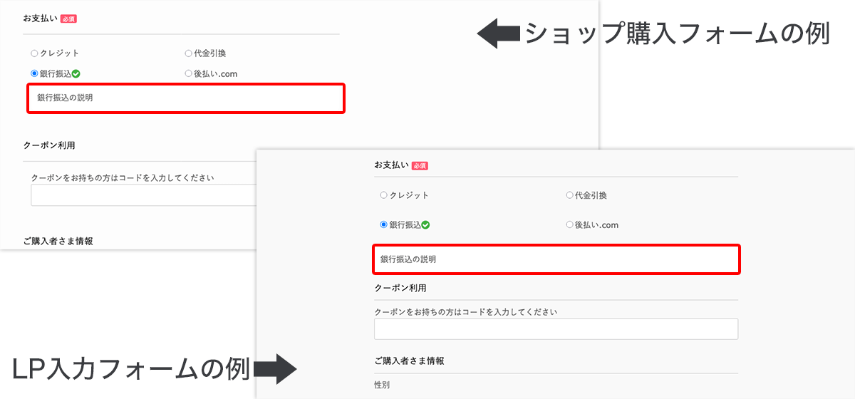Click coupon code field in LP form
The width and height of the screenshot is (855, 399).
tap(556, 329)
